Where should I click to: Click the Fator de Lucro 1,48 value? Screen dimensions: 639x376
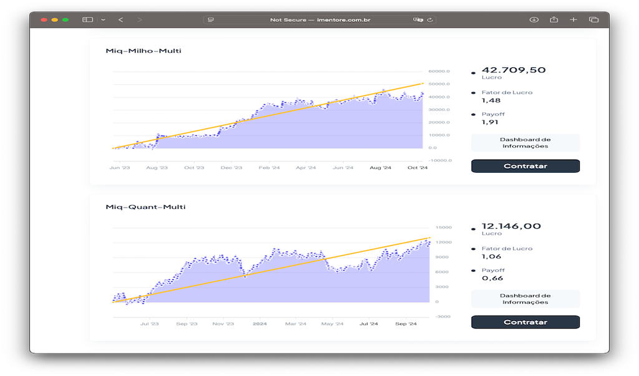click(491, 100)
